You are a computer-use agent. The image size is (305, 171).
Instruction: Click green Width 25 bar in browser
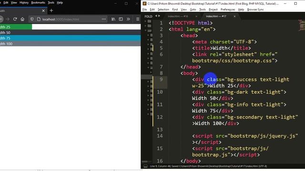coord(16,27)
